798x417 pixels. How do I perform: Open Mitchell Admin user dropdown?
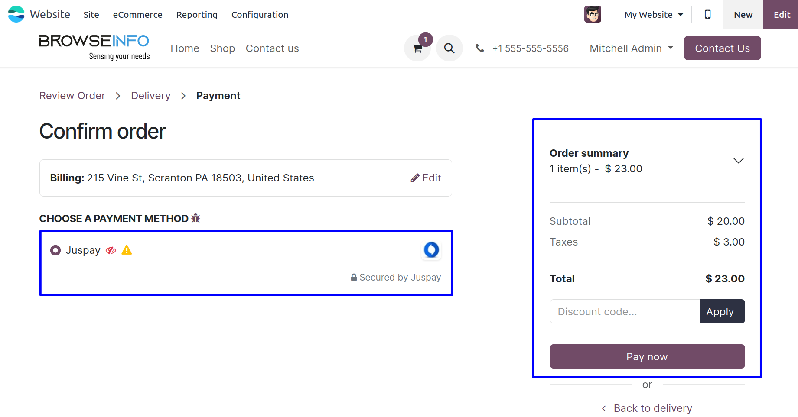tap(631, 48)
